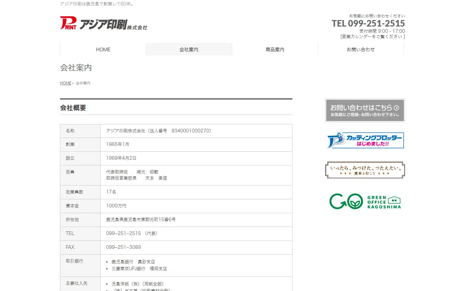Click the 1965年1月 founding date
Viewport: 465px width, 291px height.
coord(118,144)
